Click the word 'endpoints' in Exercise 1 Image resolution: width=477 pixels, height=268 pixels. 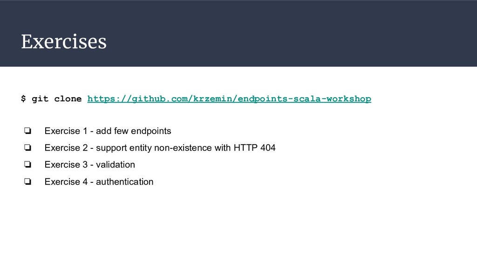click(x=150, y=131)
